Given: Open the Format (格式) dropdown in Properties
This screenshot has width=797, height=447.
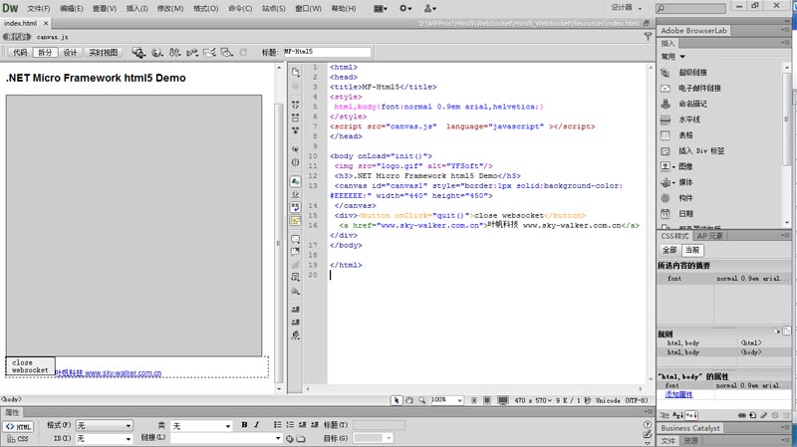Looking at the screenshot, I should pos(104,425).
